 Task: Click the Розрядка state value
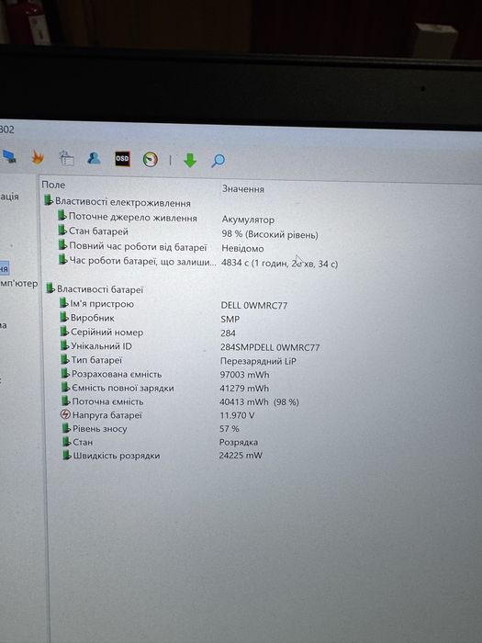coord(239,443)
